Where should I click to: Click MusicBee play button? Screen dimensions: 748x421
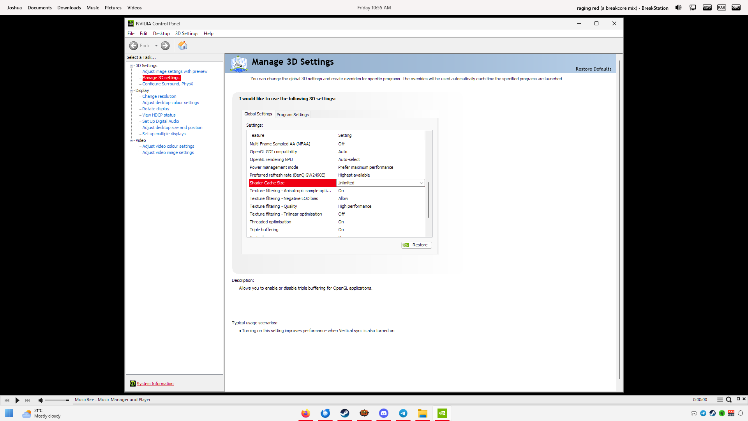(x=17, y=400)
